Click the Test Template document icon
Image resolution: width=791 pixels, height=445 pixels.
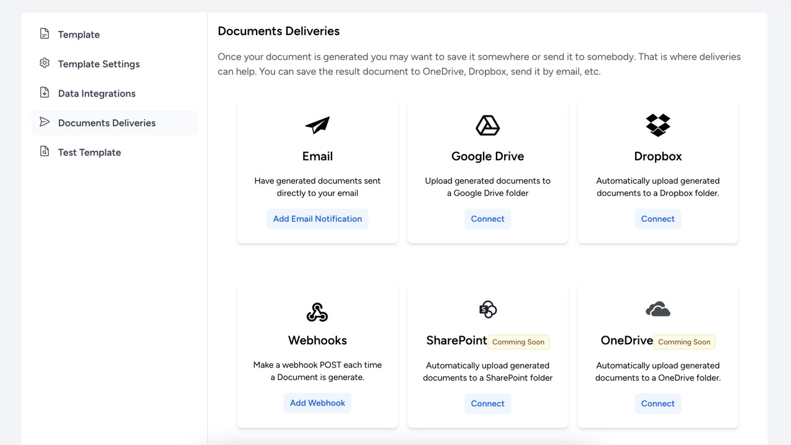(x=45, y=151)
